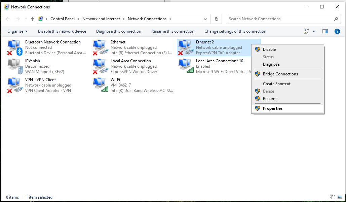Image resolution: width=346 pixels, height=202 pixels.
Task: Click Disable this network device
Action: [62, 31]
